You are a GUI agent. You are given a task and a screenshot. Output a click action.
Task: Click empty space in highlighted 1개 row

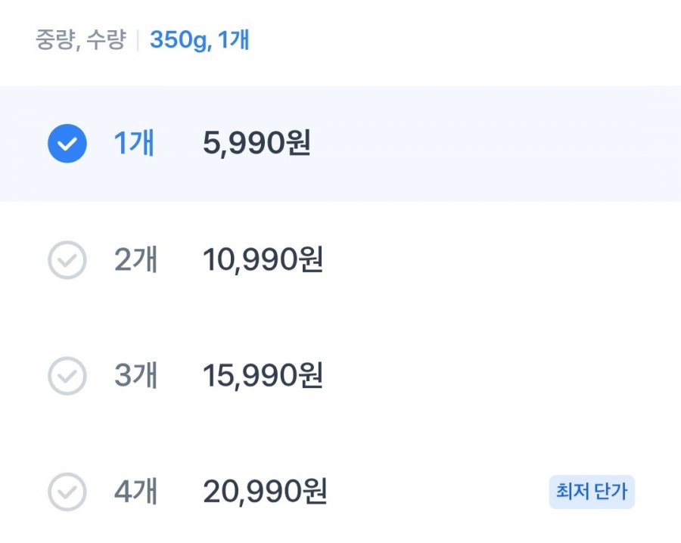click(492, 143)
